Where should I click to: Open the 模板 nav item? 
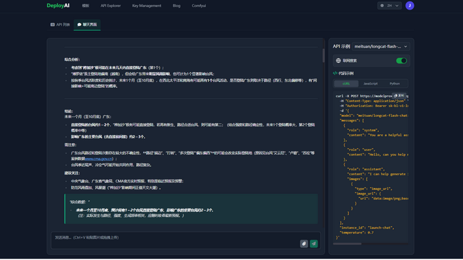tap(86, 6)
